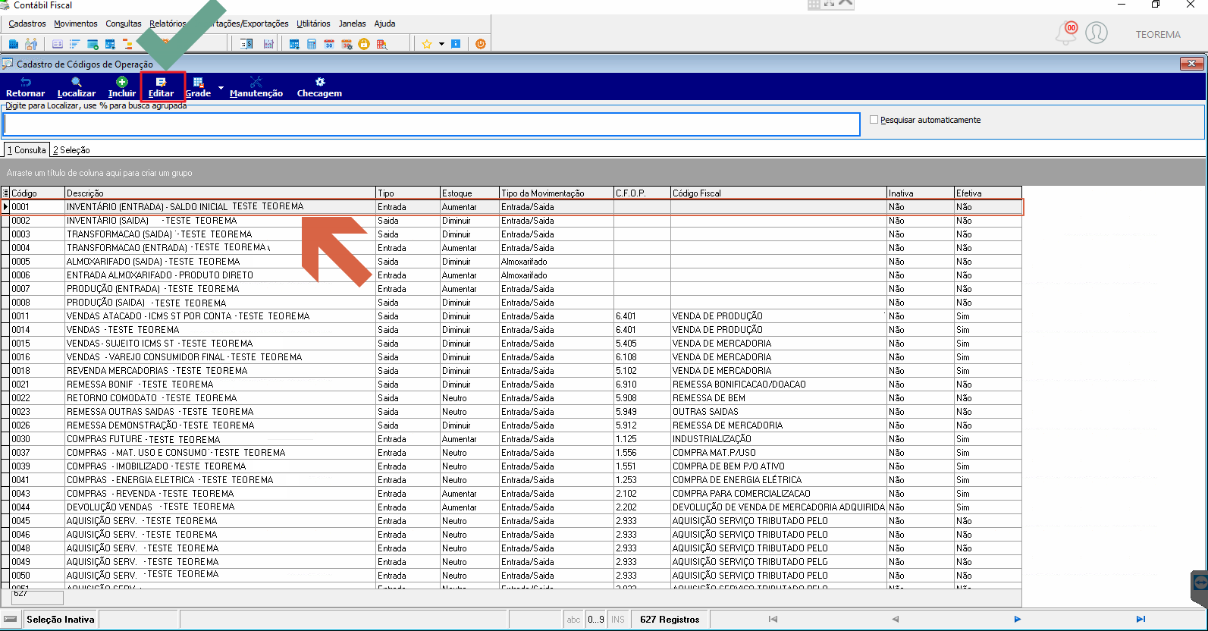Go to the next record blue arrow
Viewport: 1208px width, 631px height.
point(1018,620)
